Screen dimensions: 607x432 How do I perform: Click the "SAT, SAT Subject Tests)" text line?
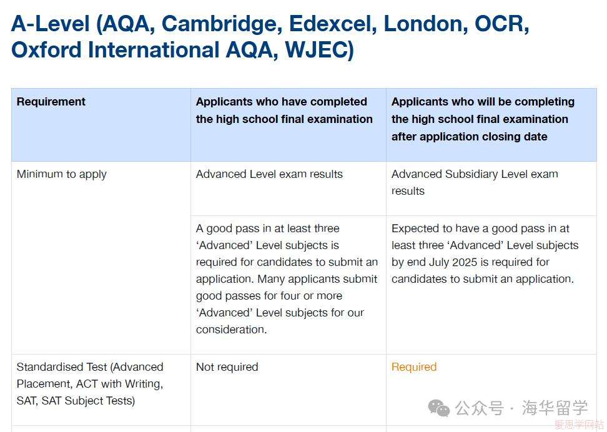[76, 401]
